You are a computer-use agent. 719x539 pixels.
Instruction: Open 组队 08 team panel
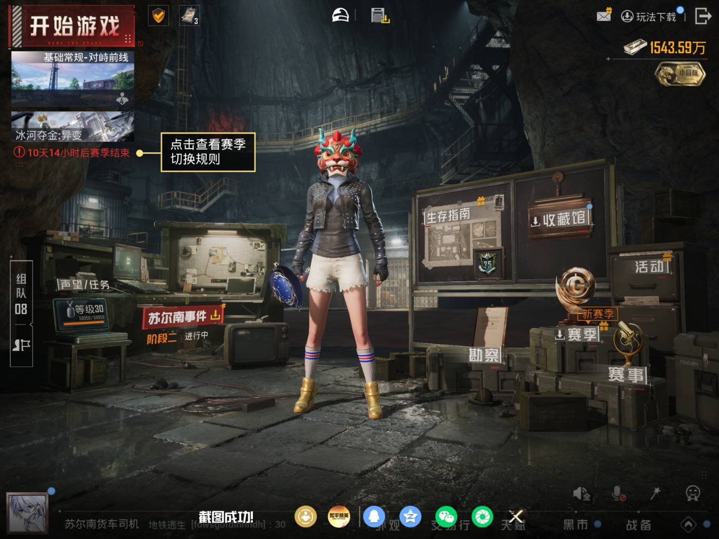[x=21, y=294]
